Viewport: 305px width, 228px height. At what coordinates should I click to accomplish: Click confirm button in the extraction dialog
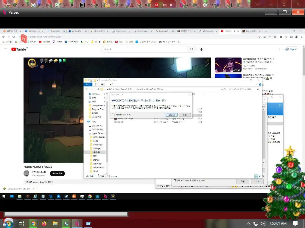(x=242, y=181)
